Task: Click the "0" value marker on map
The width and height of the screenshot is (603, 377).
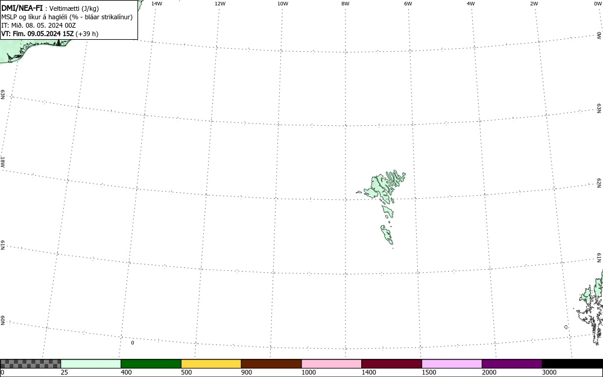Action: coord(133,343)
